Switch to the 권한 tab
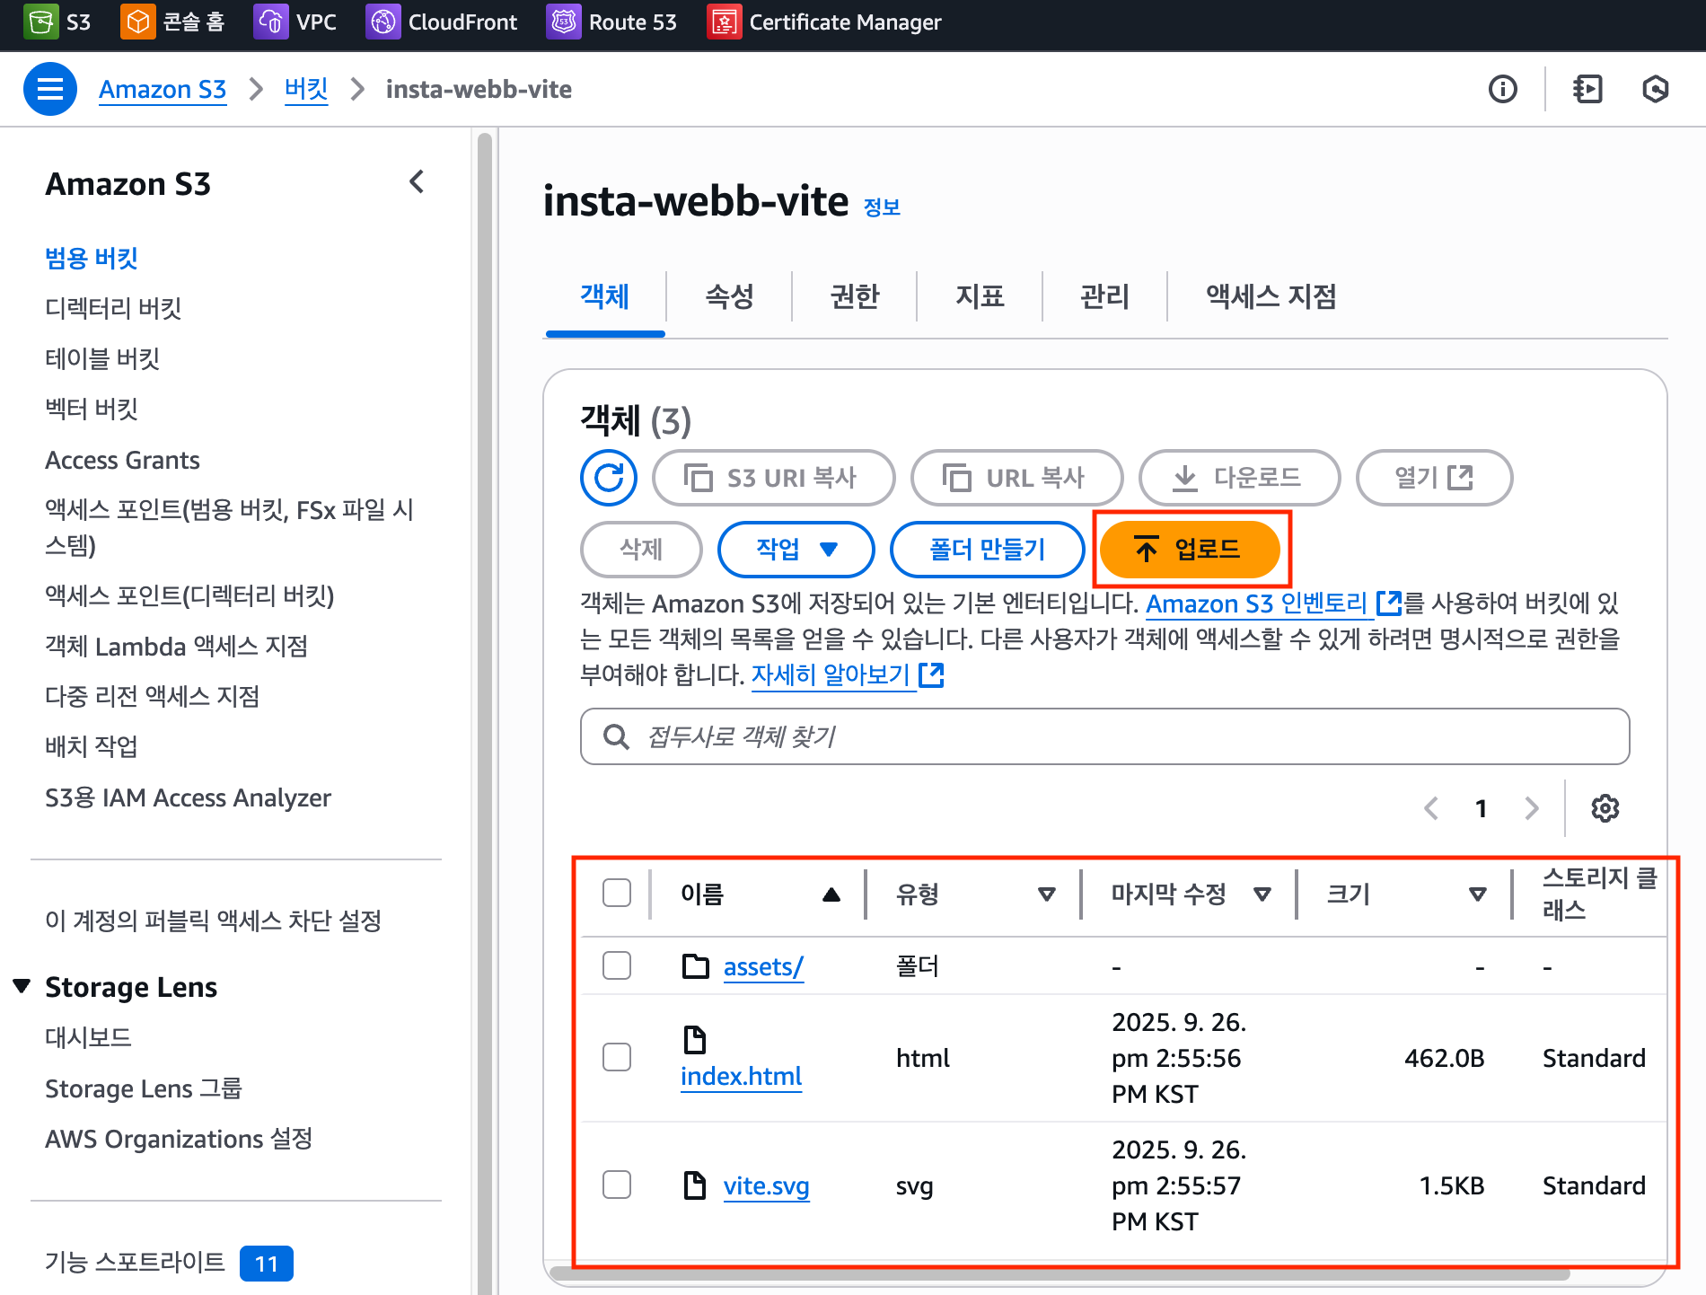This screenshot has height=1295, width=1706. coord(854,296)
